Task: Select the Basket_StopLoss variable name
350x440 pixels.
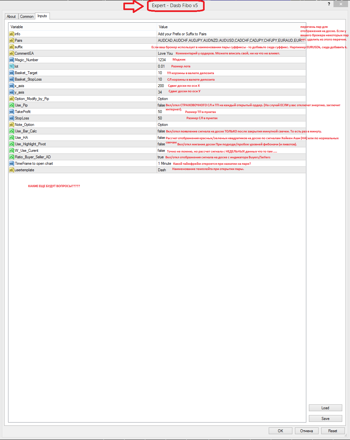Action: tap(28, 79)
